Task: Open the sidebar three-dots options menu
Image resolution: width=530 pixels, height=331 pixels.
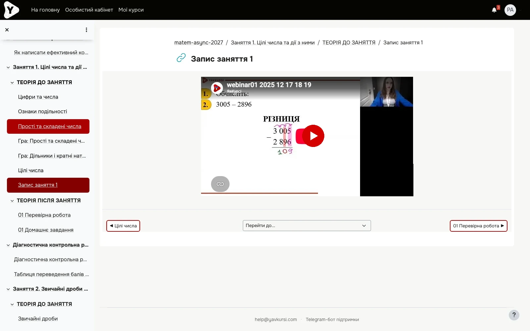Action: [x=86, y=30]
